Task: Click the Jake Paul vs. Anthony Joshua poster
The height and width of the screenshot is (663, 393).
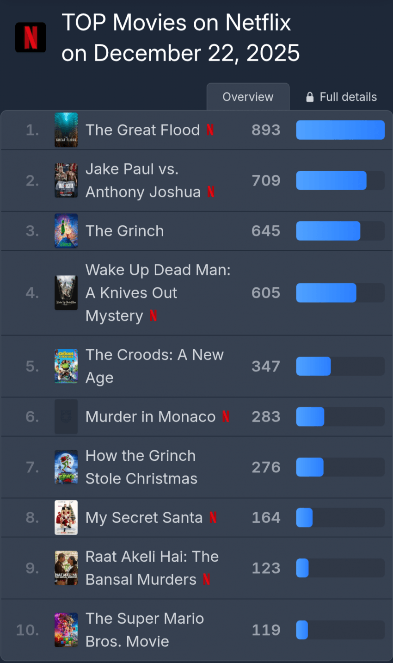Action: [x=66, y=180]
